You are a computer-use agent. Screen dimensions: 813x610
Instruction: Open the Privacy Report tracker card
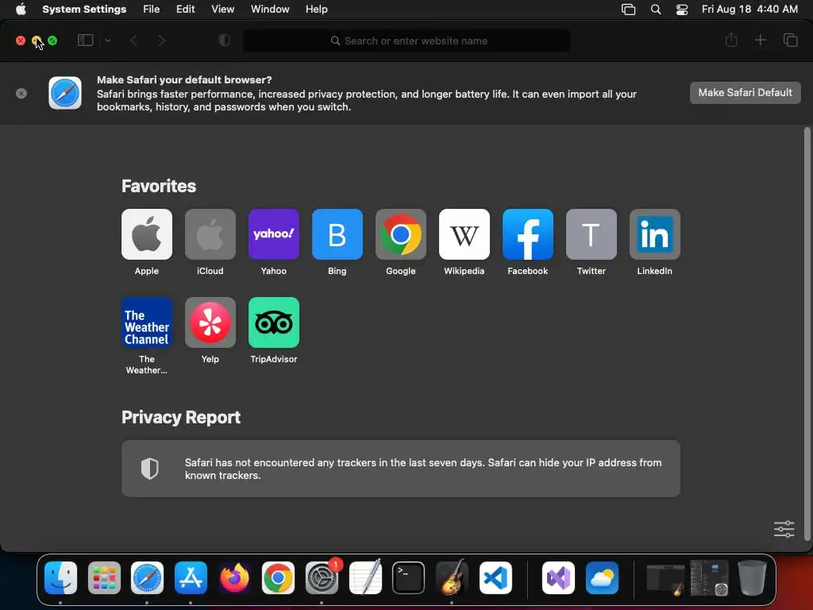[x=401, y=469]
